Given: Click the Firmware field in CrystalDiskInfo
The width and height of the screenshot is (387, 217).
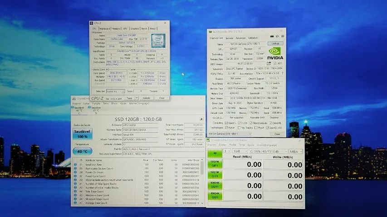Looking at the screenshot, I should [x=141, y=125].
